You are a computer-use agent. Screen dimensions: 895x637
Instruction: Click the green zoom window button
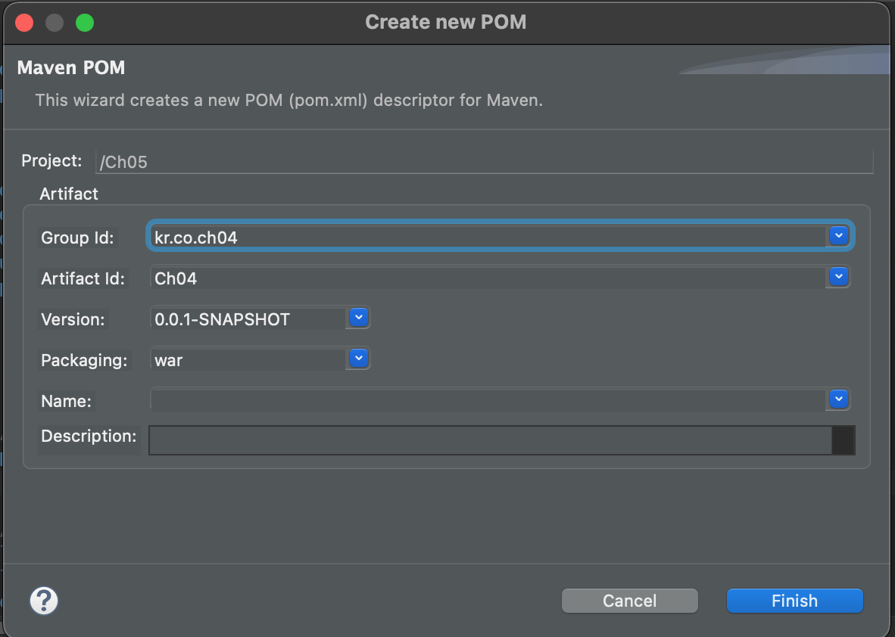tap(85, 23)
